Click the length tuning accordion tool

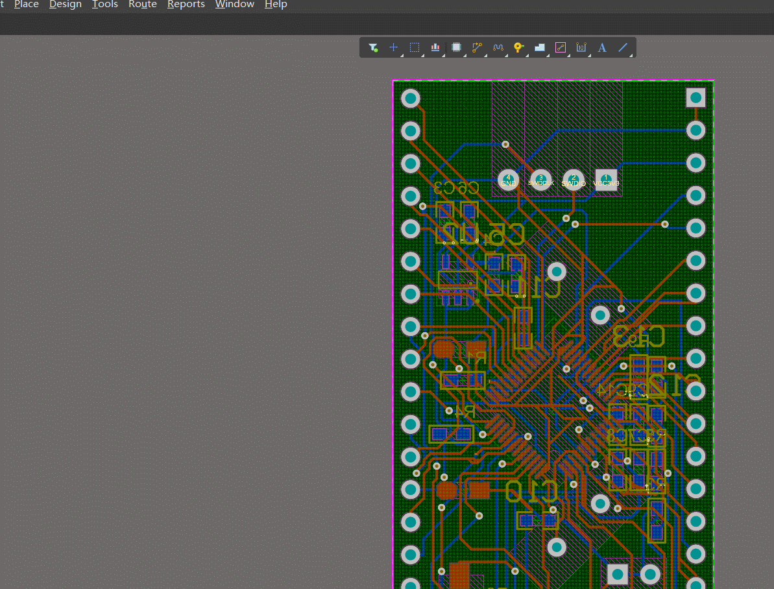coord(498,47)
